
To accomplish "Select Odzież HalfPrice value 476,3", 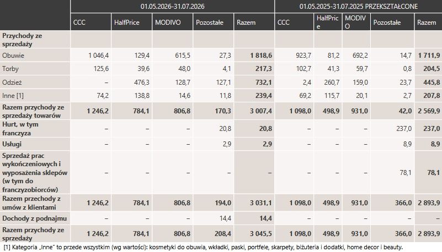I will pos(142,83).
